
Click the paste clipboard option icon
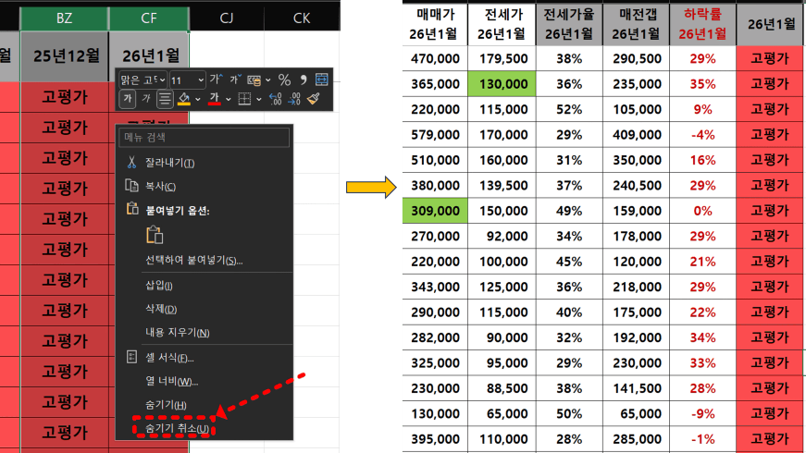(155, 235)
